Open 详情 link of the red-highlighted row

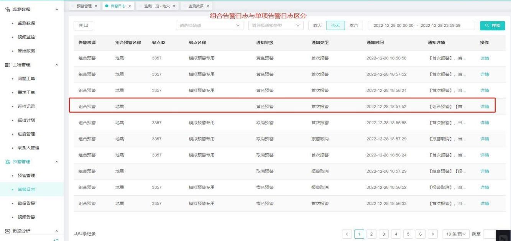point(485,107)
